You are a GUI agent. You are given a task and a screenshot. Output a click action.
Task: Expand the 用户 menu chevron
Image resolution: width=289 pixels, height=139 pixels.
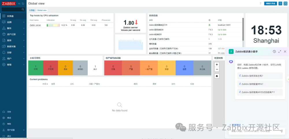click(x=24, y=59)
